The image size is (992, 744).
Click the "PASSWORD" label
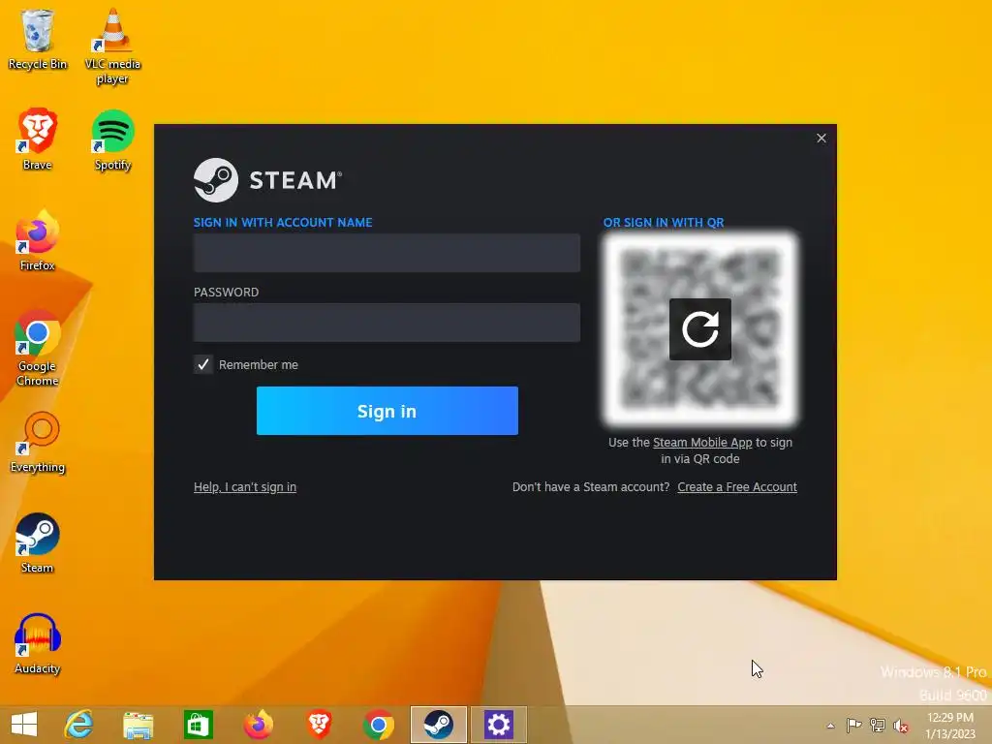[226, 293]
